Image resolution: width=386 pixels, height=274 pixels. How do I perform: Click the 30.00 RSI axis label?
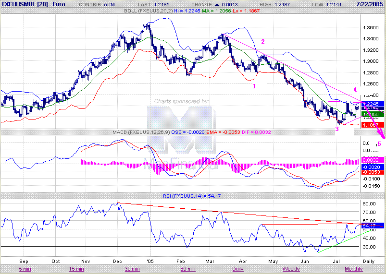pos(369,247)
